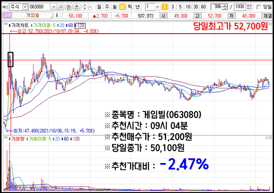The image size is (274, 193).
Task: Click the 거래이평 volume average legend label
Action: [x=36, y=139]
